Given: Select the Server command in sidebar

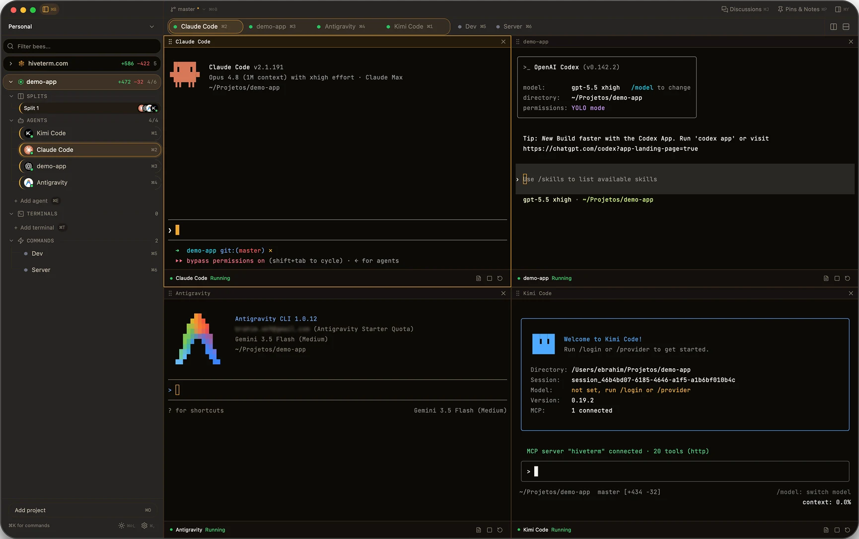Looking at the screenshot, I should (x=89, y=270).
